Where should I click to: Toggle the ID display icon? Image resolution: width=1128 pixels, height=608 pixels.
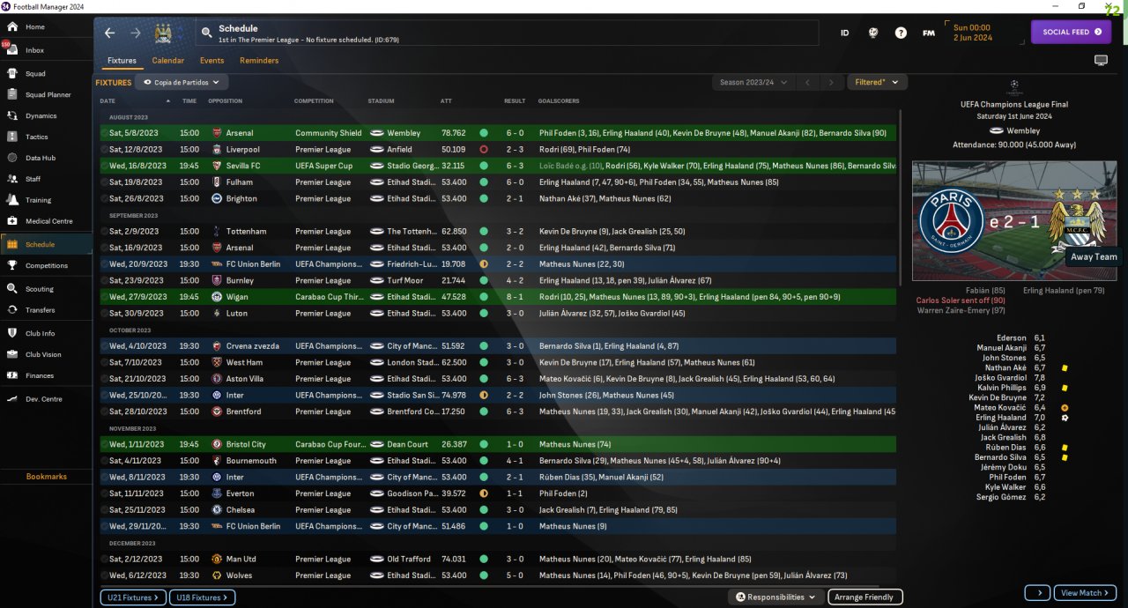(844, 33)
